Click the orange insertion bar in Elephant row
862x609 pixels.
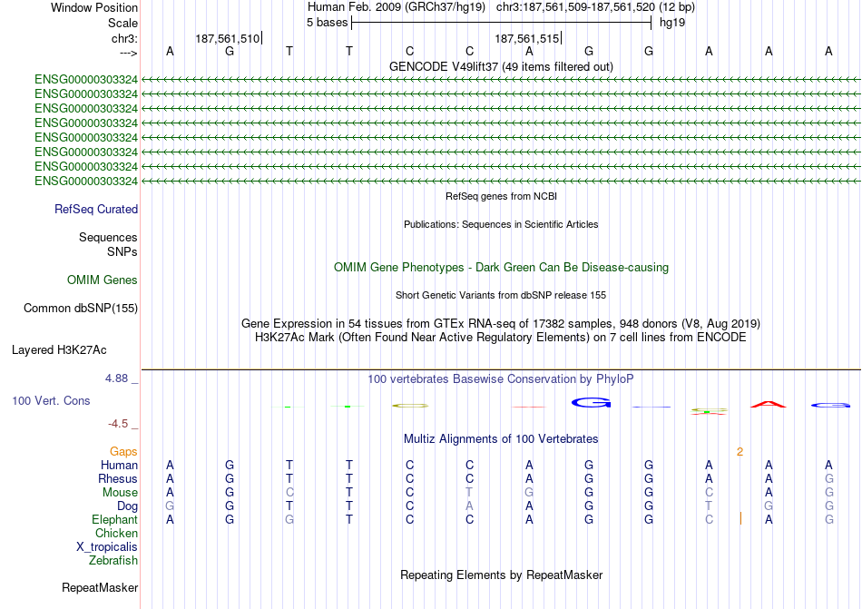740,518
